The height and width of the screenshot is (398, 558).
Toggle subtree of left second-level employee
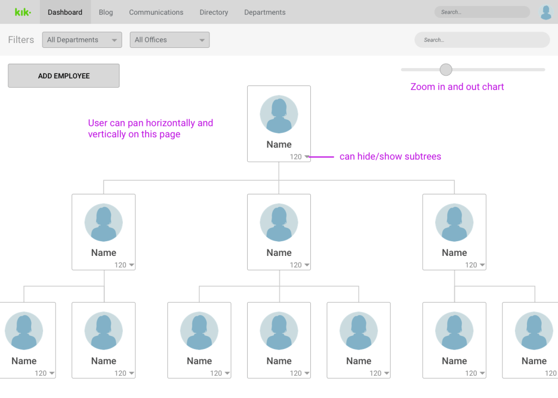(131, 265)
